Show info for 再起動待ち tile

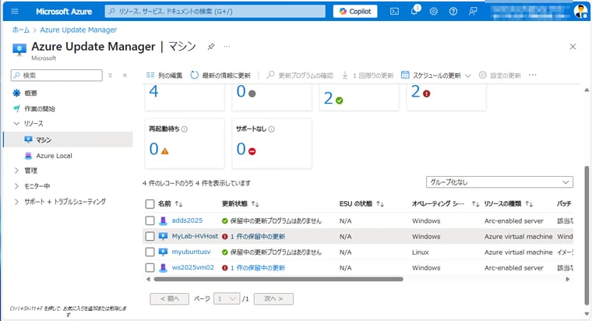[x=185, y=129]
